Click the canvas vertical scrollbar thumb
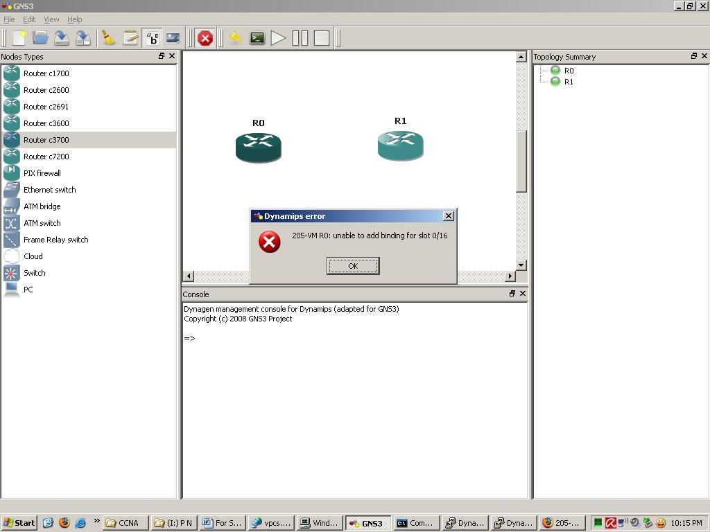The width and height of the screenshot is (710, 532). click(x=521, y=161)
